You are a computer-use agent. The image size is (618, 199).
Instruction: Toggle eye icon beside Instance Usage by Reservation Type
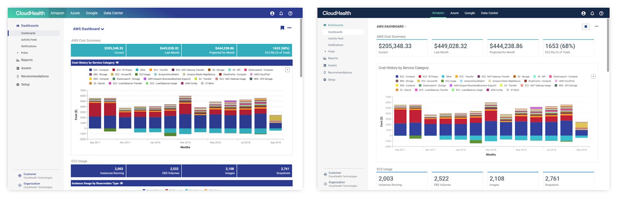pyautogui.click(x=121, y=184)
